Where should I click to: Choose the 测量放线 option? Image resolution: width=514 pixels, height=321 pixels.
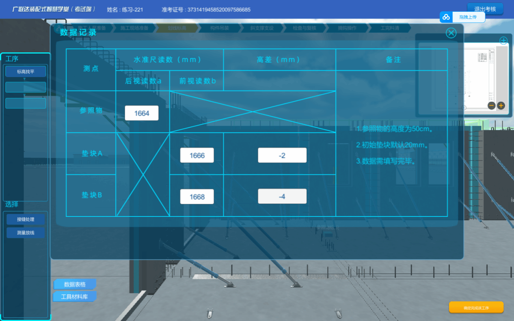[x=26, y=233]
